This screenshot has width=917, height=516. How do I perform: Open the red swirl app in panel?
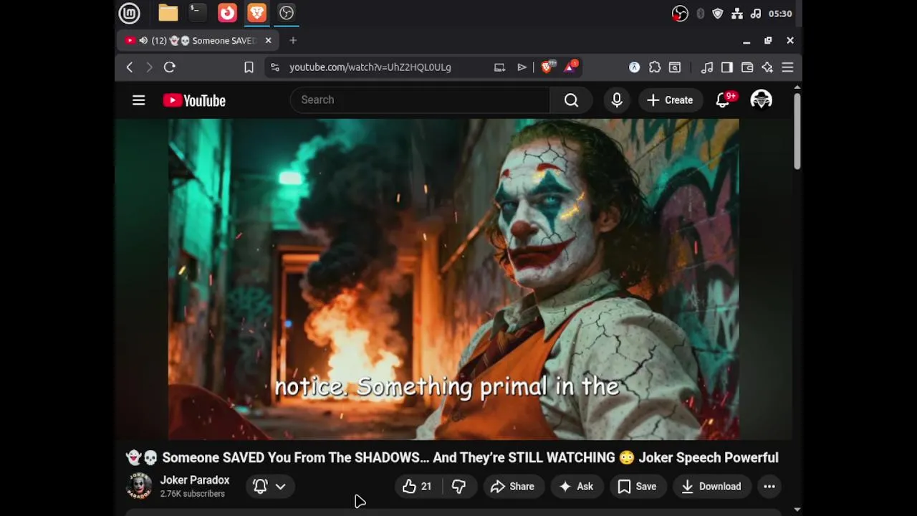(227, 13)
